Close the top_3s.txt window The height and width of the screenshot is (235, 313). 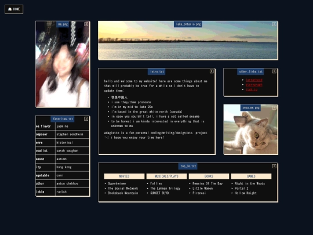point(274,166)
